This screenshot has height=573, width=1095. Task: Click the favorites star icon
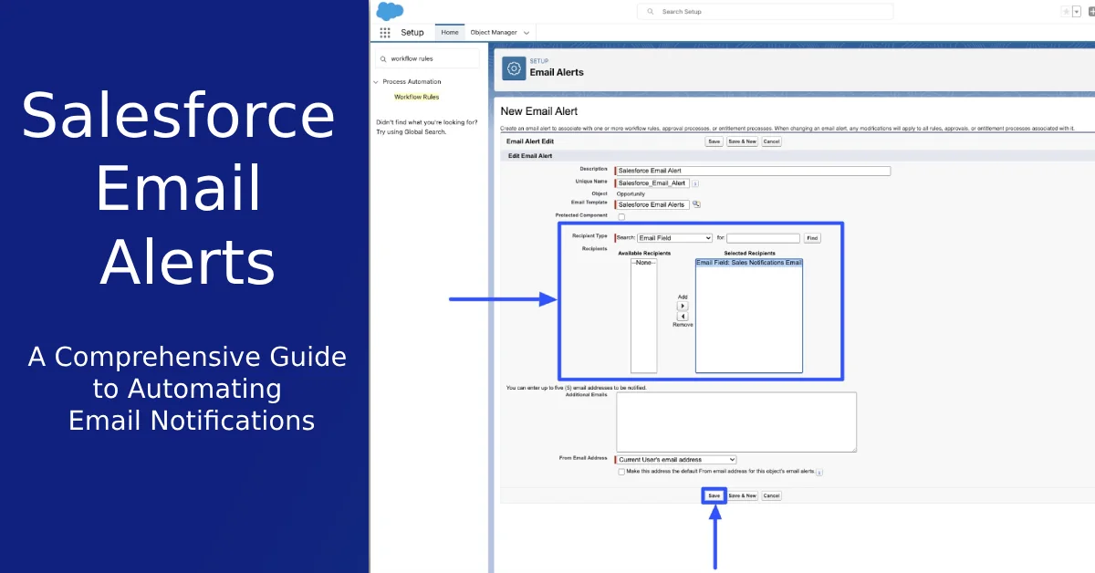pos(1066,11)
